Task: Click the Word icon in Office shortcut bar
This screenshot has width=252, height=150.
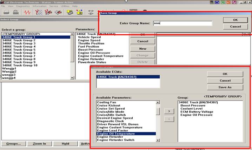Action: tap(217, 2)
